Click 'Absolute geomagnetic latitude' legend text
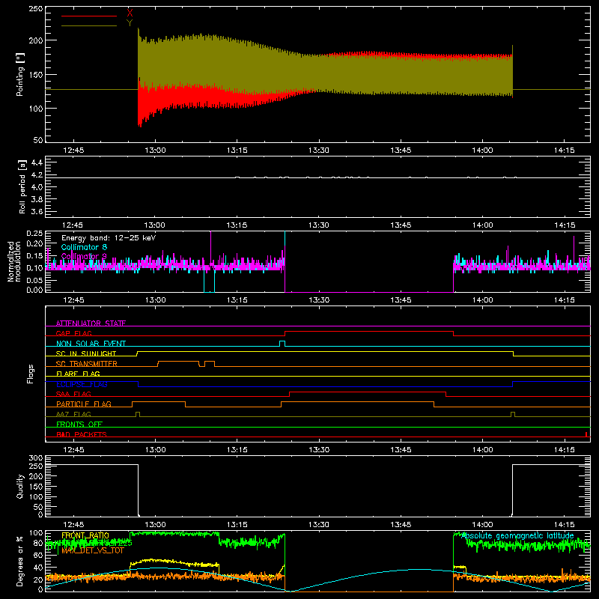This screenshot has width=599, height=599. (517, 535)
